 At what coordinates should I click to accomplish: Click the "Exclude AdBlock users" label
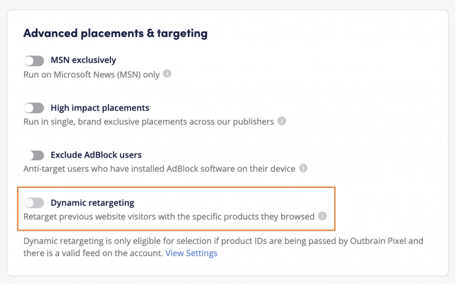click(x=96, y=155)
